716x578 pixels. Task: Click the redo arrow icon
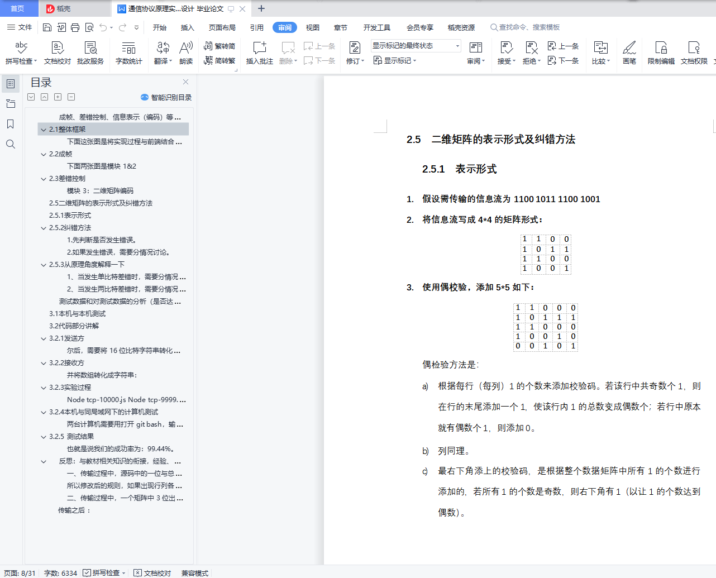click(123, 27)
